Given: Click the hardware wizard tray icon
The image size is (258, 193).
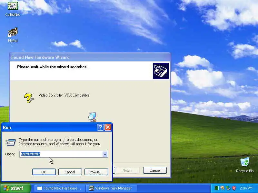Looking at the screenshot, I should (223, 188).
